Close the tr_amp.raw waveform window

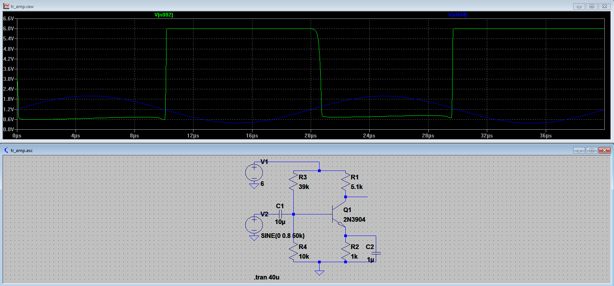605,6
